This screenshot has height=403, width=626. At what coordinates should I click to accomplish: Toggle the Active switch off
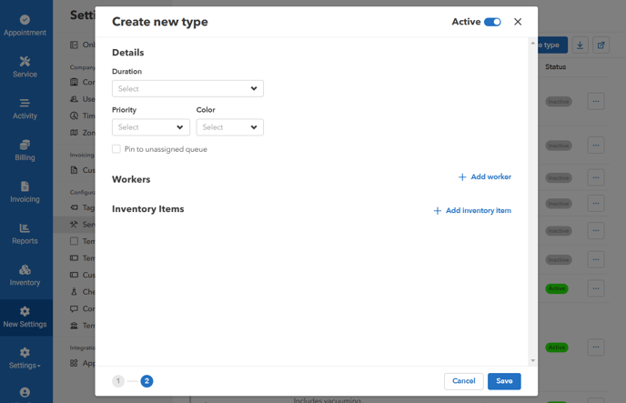492,22
